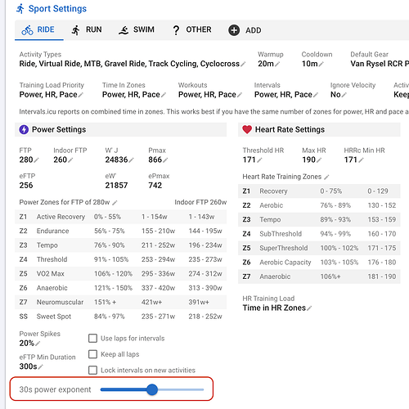Click the Sport Settings heading
Screen dimensions: 409x409
(x=57, y=9)
